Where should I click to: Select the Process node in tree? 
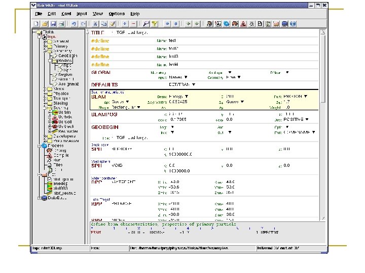(56, 146)
